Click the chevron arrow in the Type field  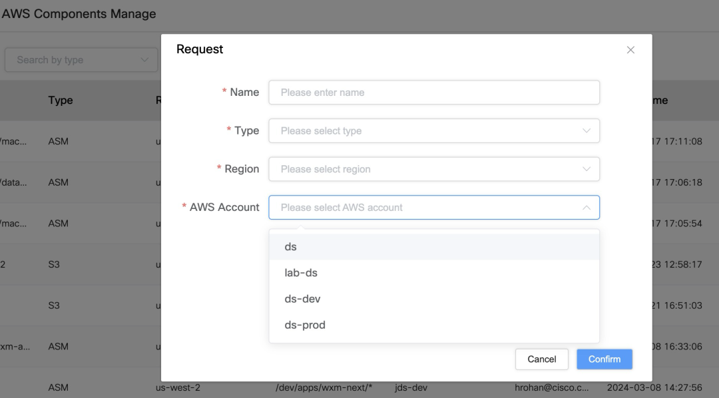(x=586, y=131)
